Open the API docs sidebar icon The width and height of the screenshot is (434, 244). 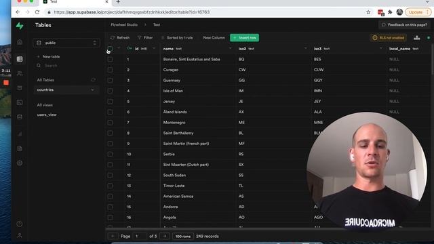tap(20, 148)
